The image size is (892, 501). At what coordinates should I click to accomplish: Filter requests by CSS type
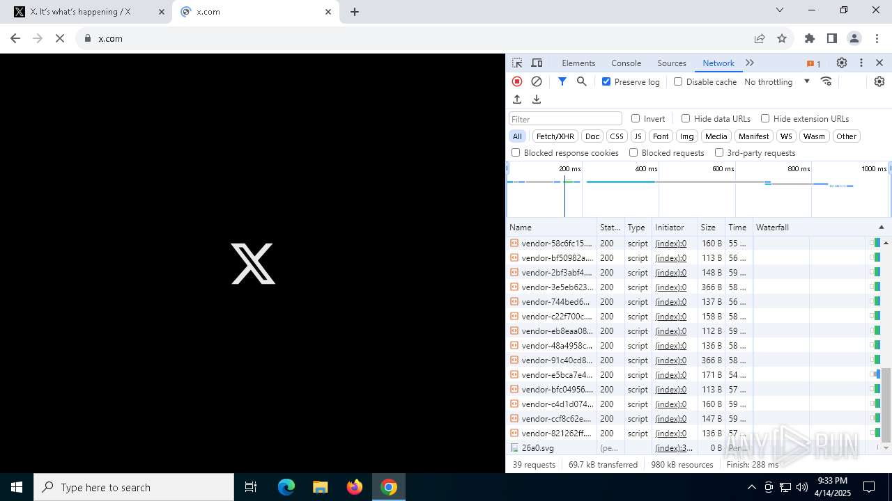click(617, 136)
